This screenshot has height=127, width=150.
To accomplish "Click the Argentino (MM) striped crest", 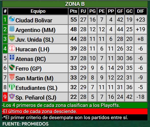I will (12, 29).
